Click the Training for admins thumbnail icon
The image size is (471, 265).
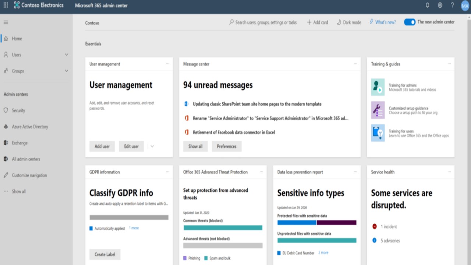coord(378,87)
